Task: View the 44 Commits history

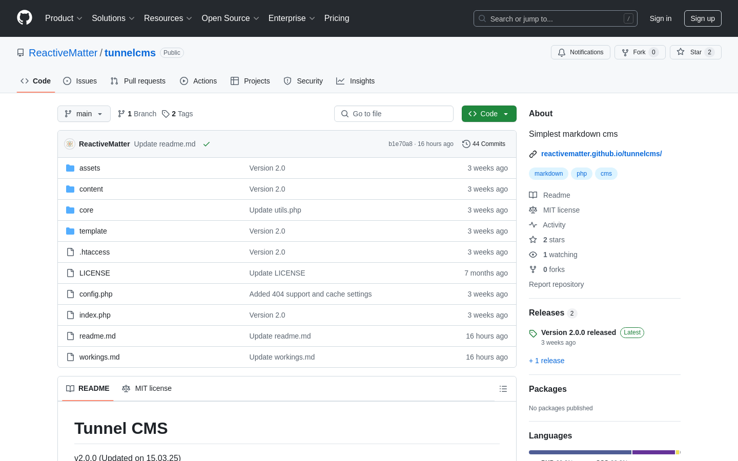Action: tap(484, 144)
